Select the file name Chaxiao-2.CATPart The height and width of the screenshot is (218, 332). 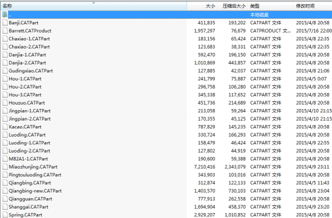pos(29,47)
